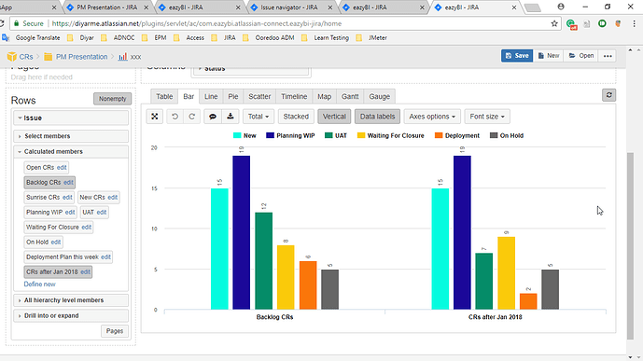Toggle the Nonempty rows option
Viewport: 643px width, 361px height.
[112, 99]
